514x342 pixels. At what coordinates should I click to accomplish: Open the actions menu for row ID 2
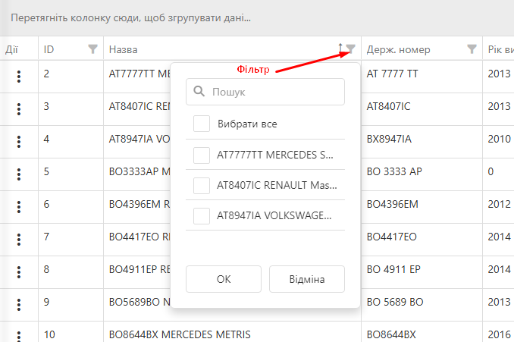click(x=19, y=77)
